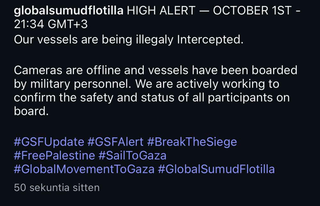Click the 'HIGH ALERT' heading text
320x206 pixels.
coord(161,11)
